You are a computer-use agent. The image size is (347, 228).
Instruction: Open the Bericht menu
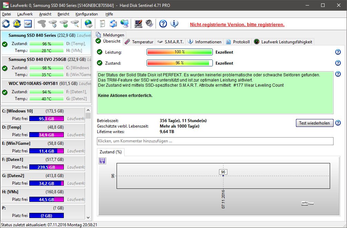click(x=63, y=14)
